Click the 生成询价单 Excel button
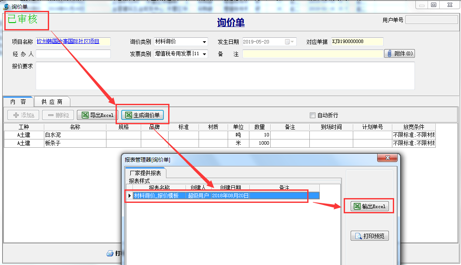 click(142, 115)
